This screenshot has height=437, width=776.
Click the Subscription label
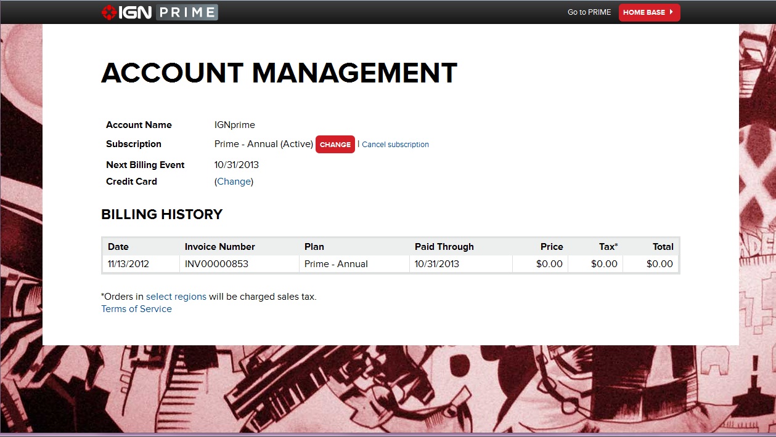tap(134, 144)
